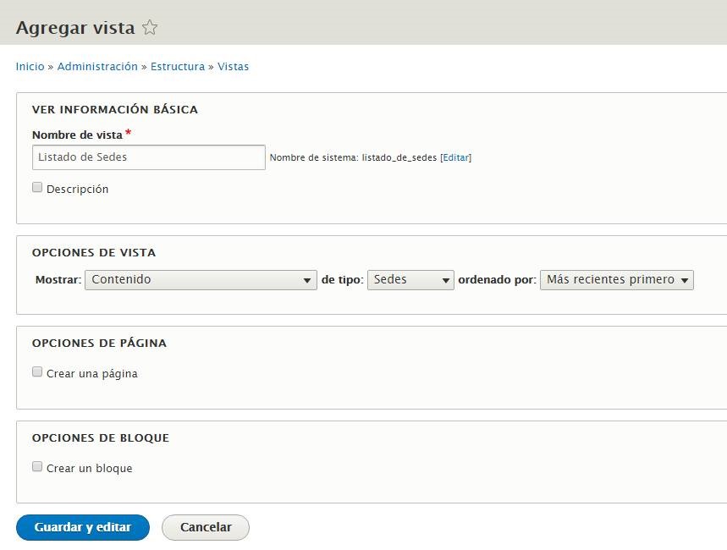This screenshot has height=550, width=727.
Task: Click the de tipo label
Action: (x=342, y=279)
